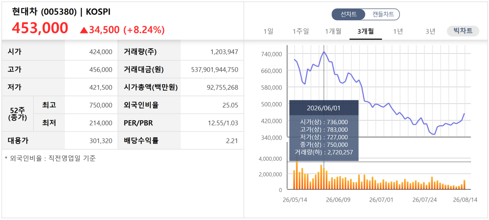Switch to 캔들차트 candle chart view
Image resolution: width=489 pixels, height=220 pixels.
point(383,14)
